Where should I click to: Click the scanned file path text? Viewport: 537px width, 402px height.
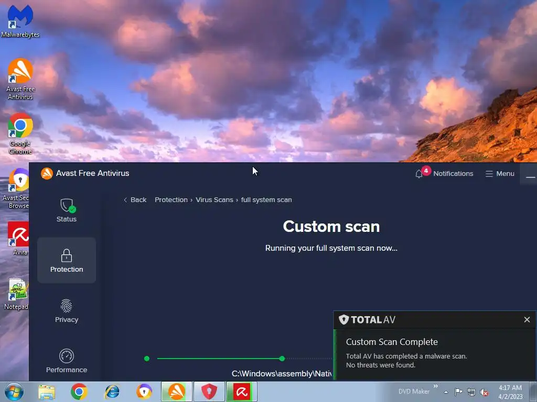[x=282, y=374]
